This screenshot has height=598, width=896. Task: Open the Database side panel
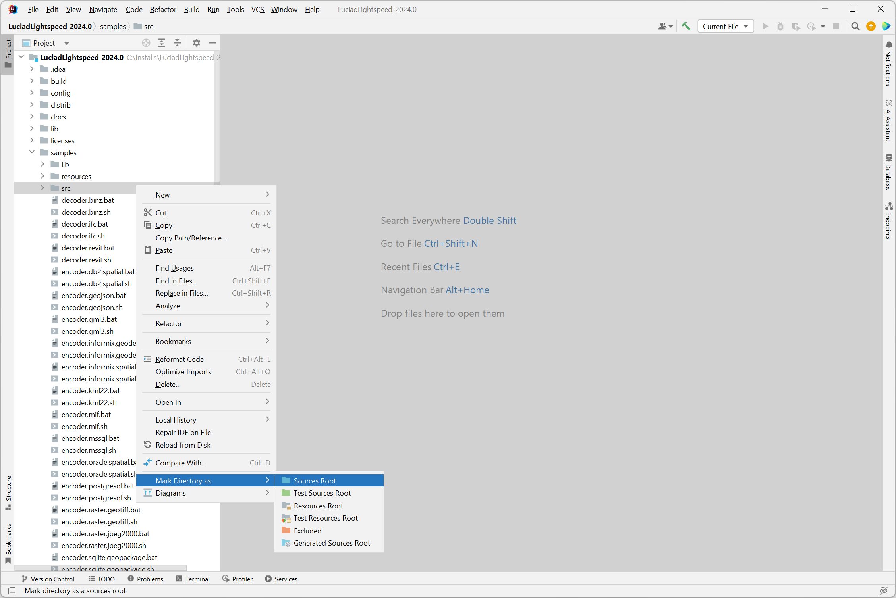click(x=889, y=172)
